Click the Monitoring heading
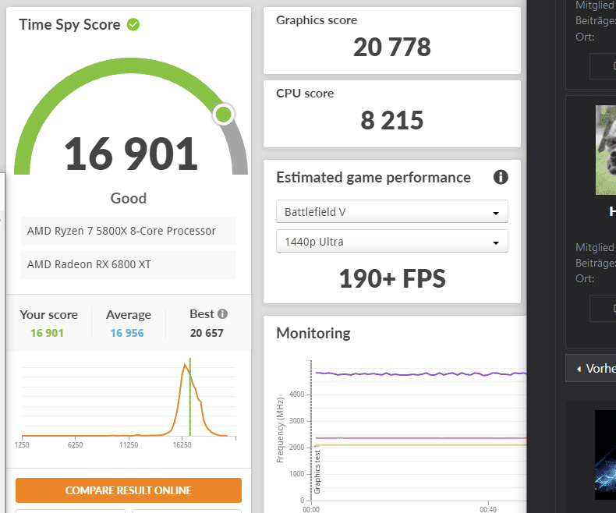Viewport: 616px width, 513px height. pos(313,333)
